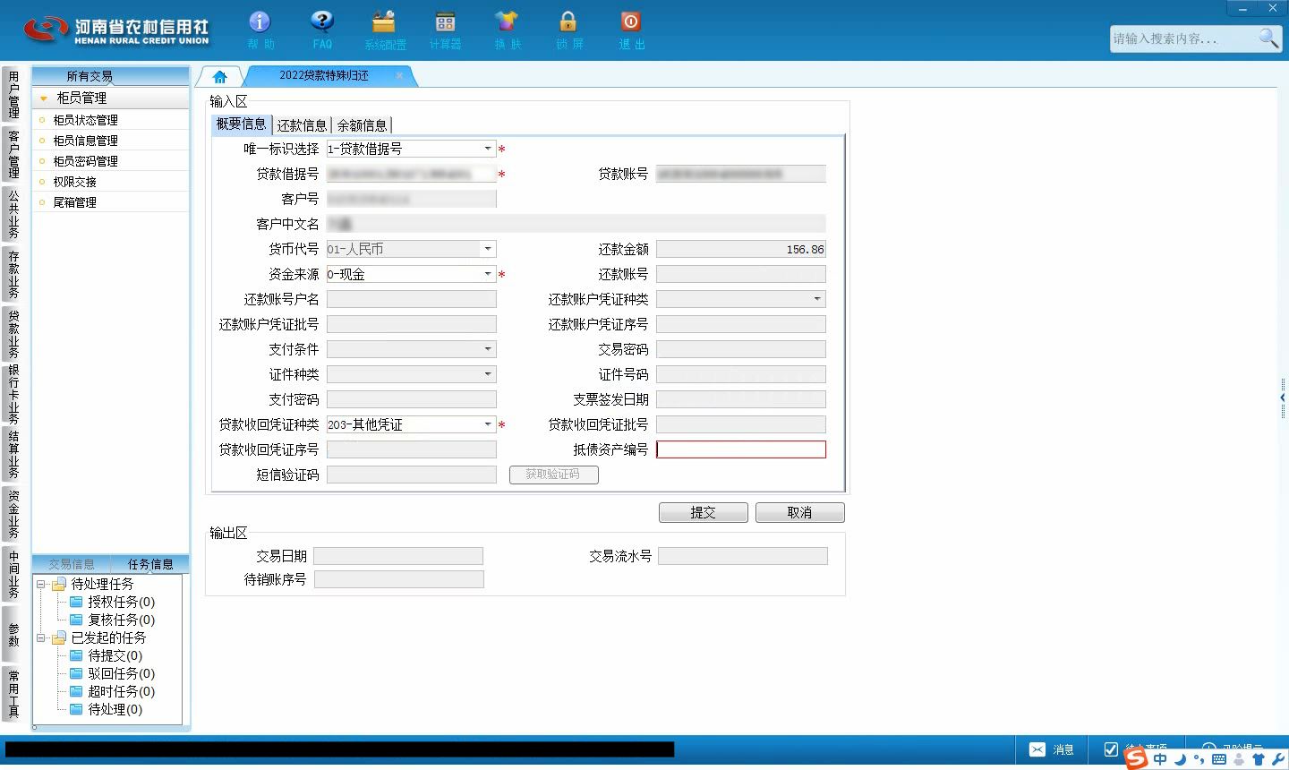Switch to the 余额信息 tab
The image size is (1289, 770).
coord(362,125)
